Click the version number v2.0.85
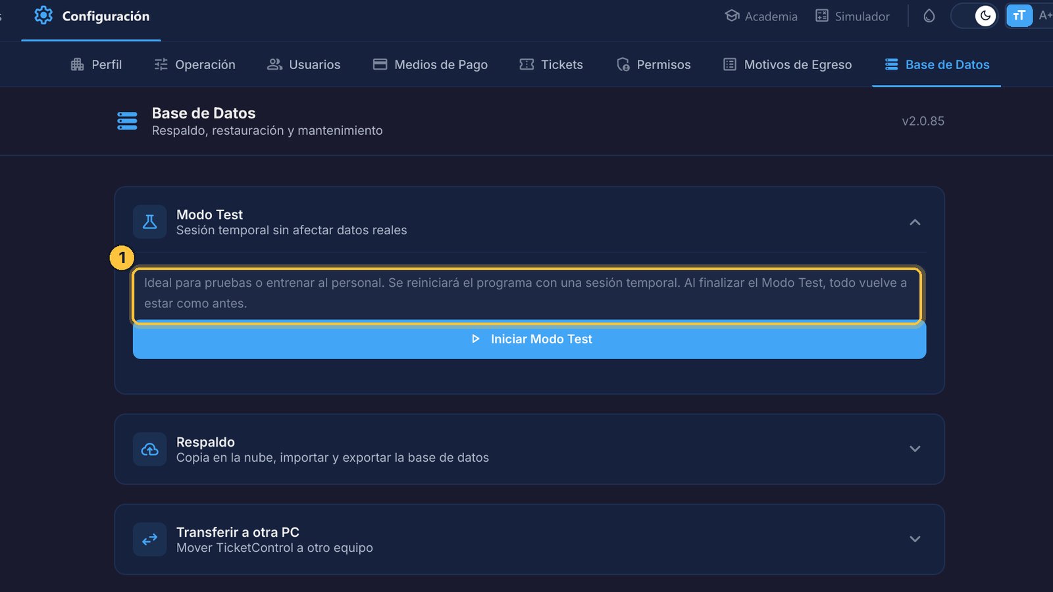Image resolution: width=1053 pixels, height=592 pixels. 923,121
